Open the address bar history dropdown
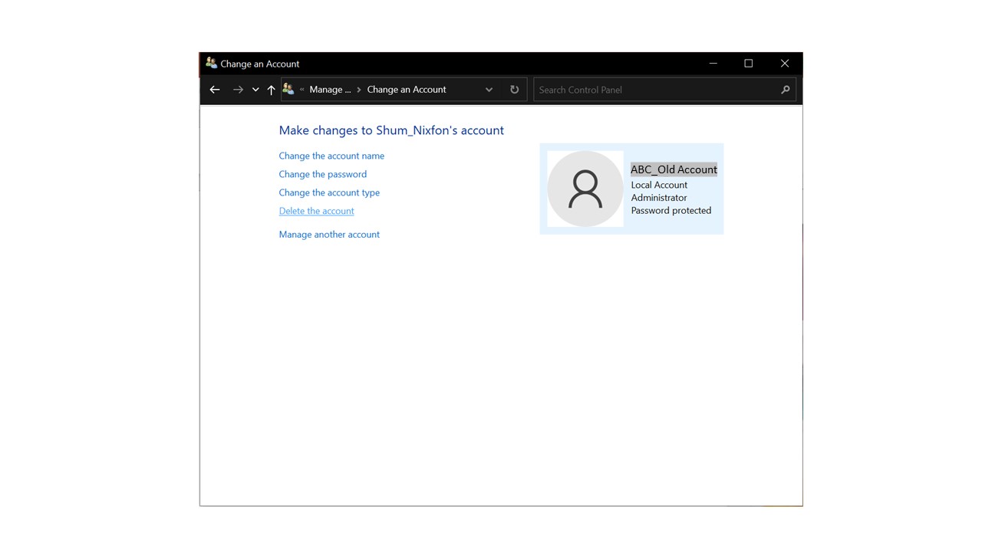 click(x=489, y=90)
